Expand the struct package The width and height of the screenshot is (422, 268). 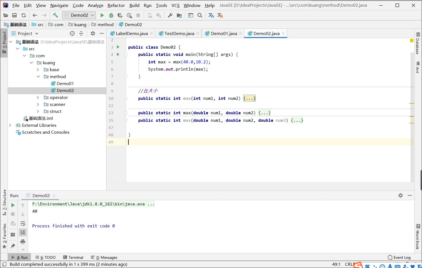point(38,111)
